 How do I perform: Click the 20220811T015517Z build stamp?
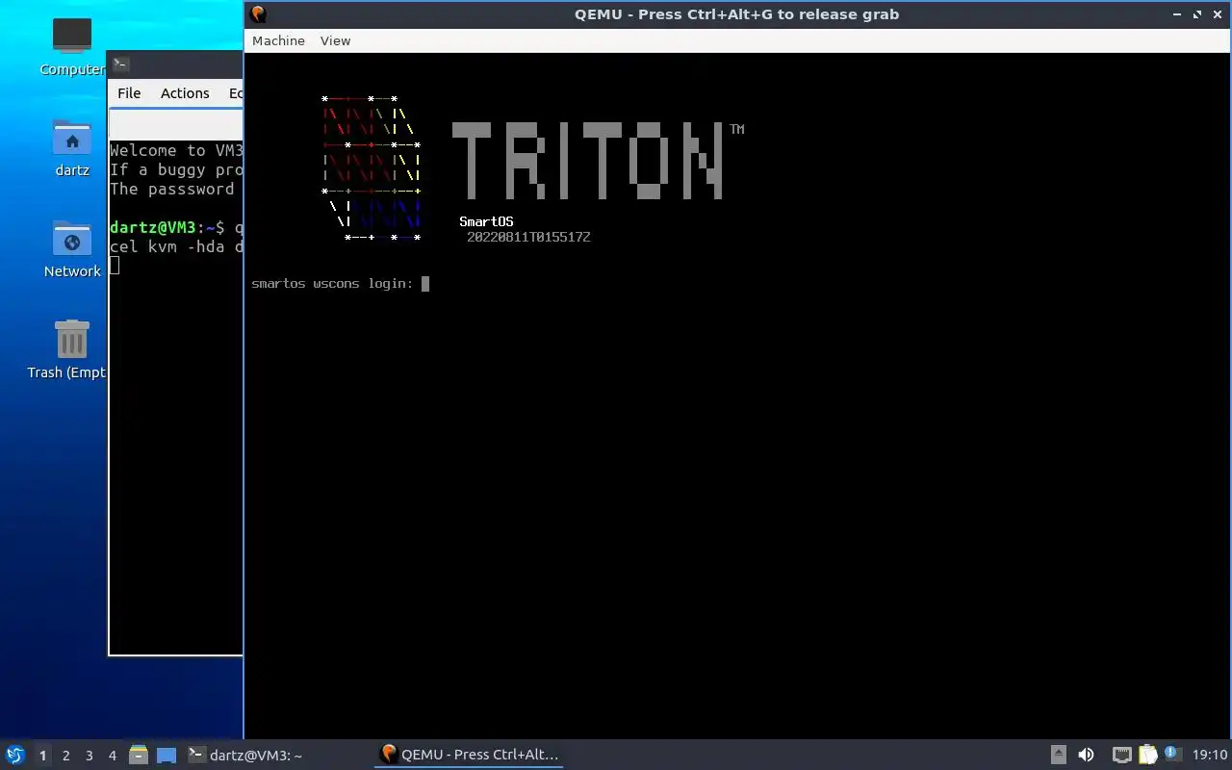click(528, 237)
